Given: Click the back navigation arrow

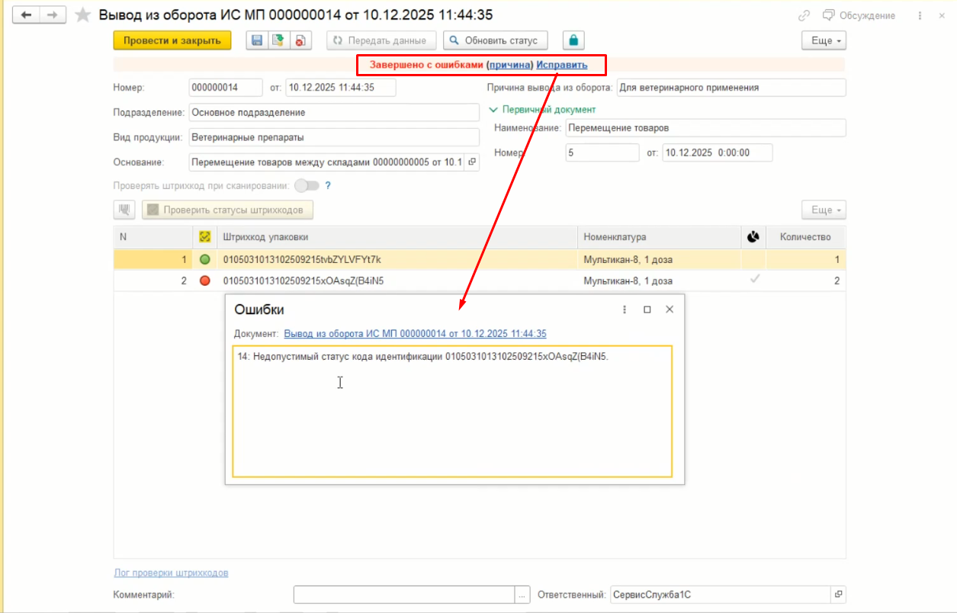Looking at the screenshot, I should pyautogui.click(x=26, y=15).
